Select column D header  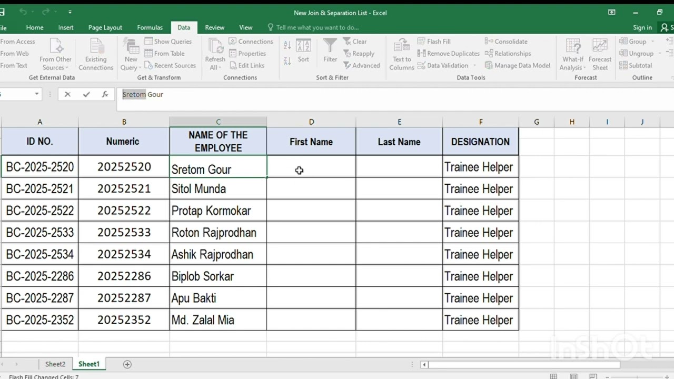click(x=311, y=122)
